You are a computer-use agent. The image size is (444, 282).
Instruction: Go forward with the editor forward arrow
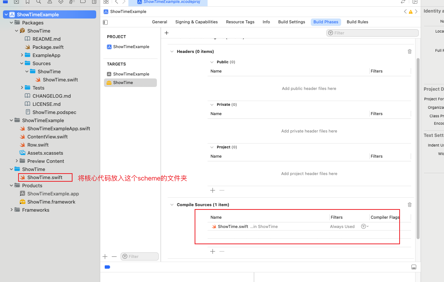[124, 2]
